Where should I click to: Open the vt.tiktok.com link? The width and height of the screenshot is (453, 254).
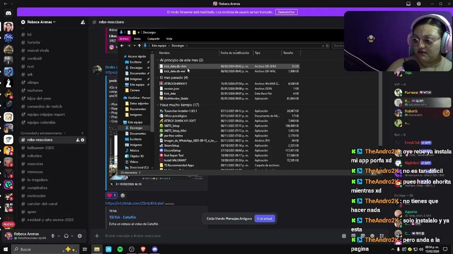pos(134,204)
